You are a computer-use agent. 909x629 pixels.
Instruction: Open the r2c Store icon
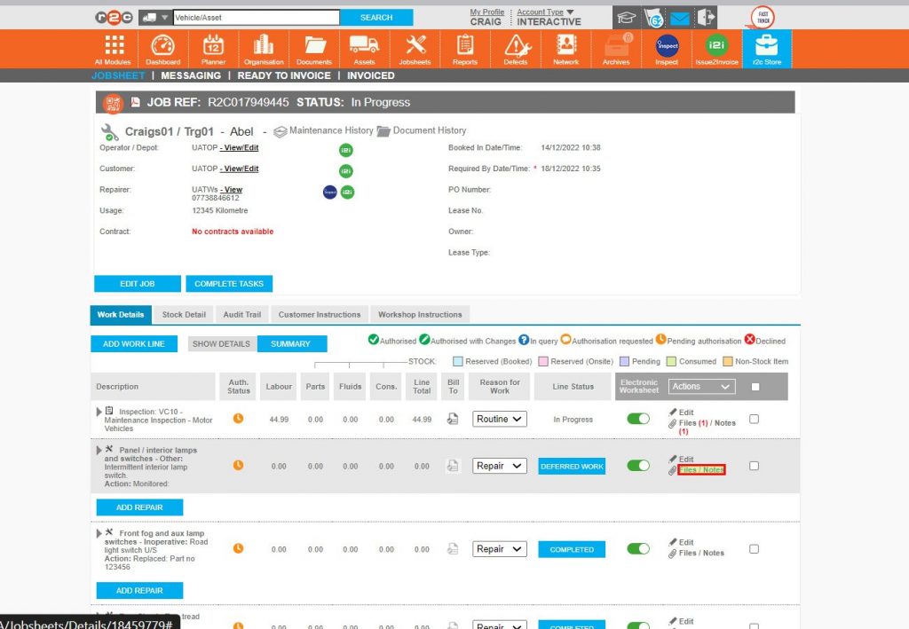(765, 44)
